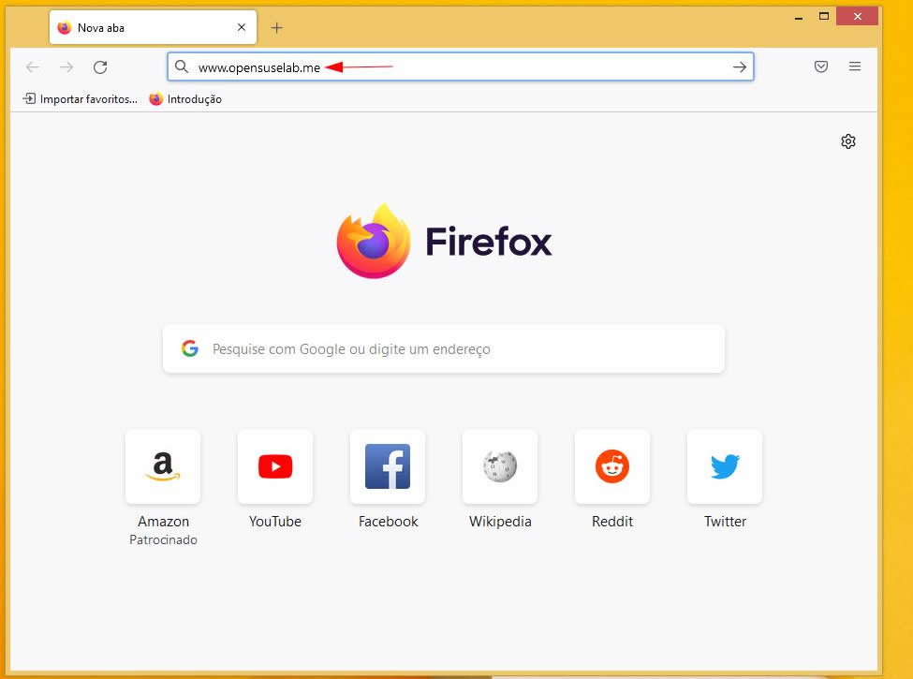913x679 pixels.
Task: Open the Facebook shortcut tile
Action: (x=388, y=466)
